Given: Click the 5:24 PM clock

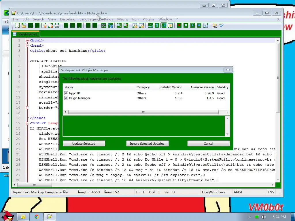Looking at the screenshot, I should (x=279, y=217).
